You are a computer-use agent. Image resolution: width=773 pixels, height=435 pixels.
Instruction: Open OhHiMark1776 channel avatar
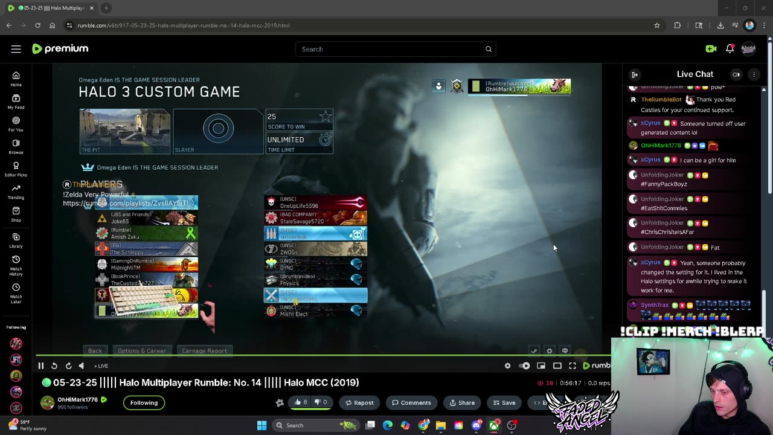[x=47, y=403]
